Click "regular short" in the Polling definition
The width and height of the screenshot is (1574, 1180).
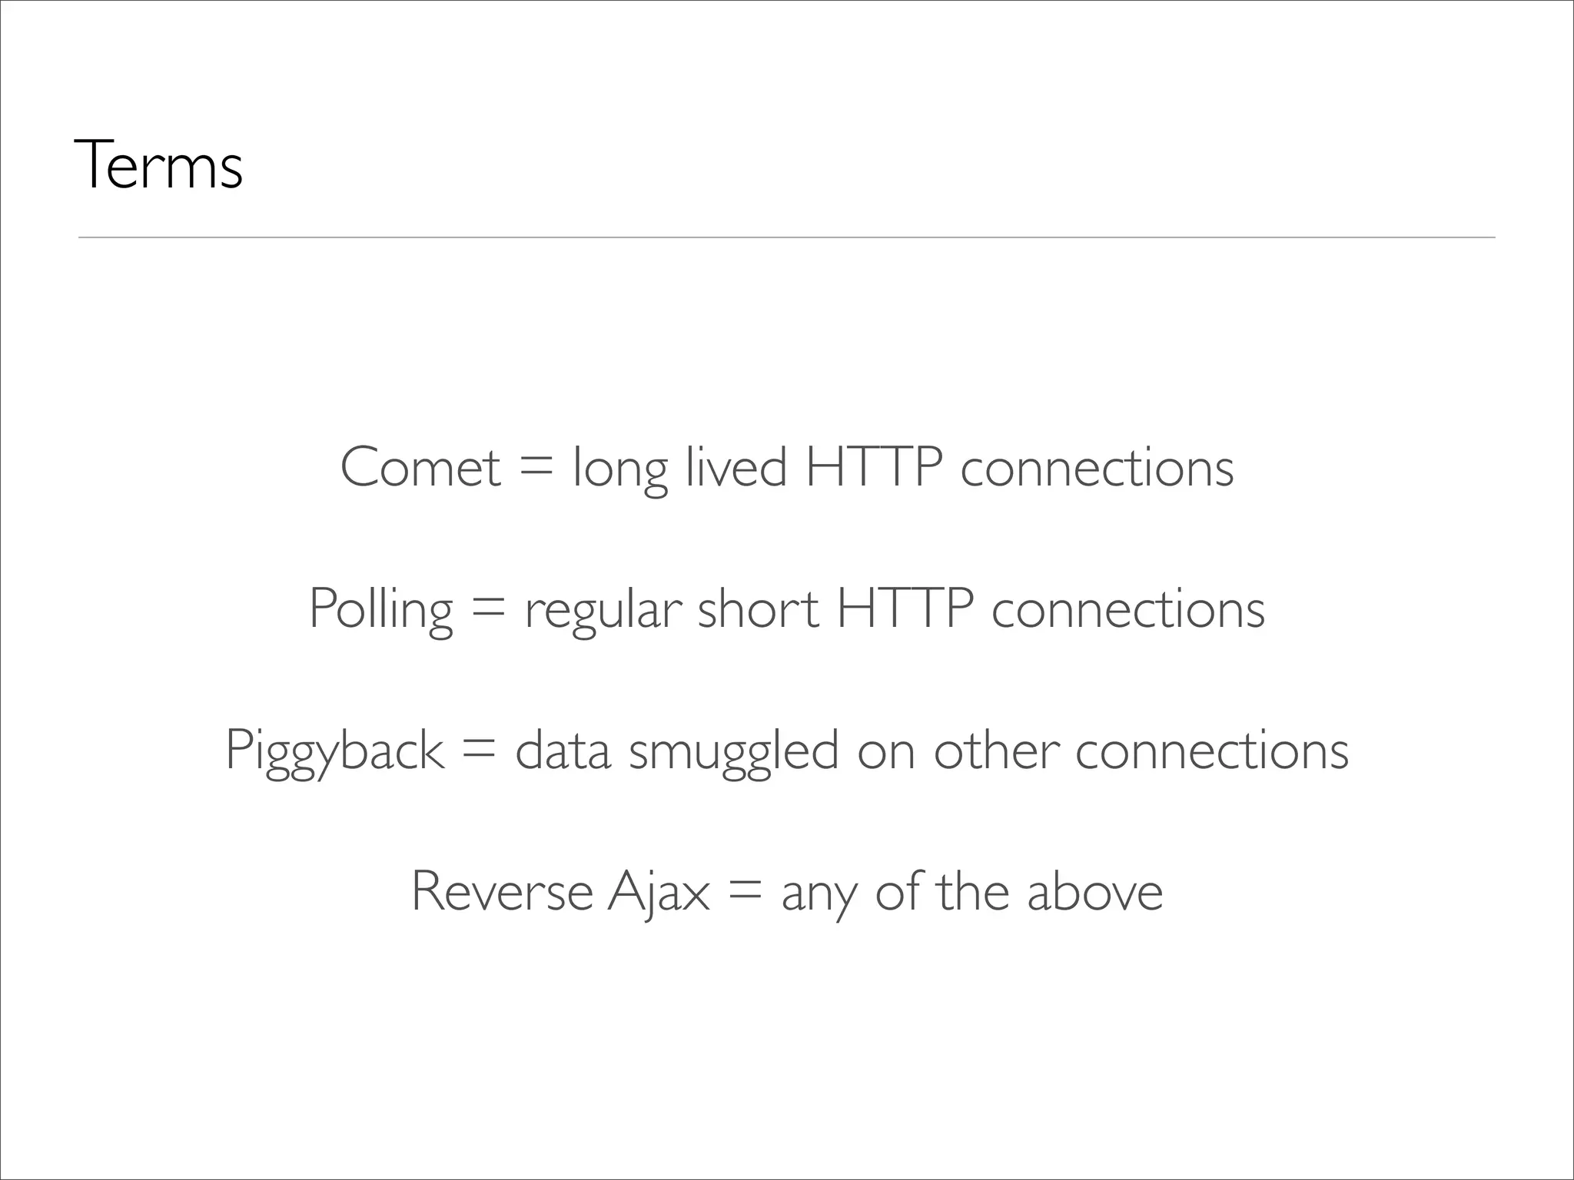pyautogui.click(x=671, y=611)
